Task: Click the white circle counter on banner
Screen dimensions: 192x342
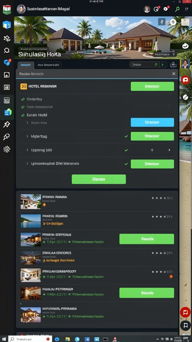Action: (x=173, y=22)
